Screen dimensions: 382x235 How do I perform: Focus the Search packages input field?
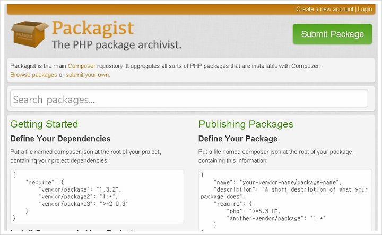tap(189, 98)
